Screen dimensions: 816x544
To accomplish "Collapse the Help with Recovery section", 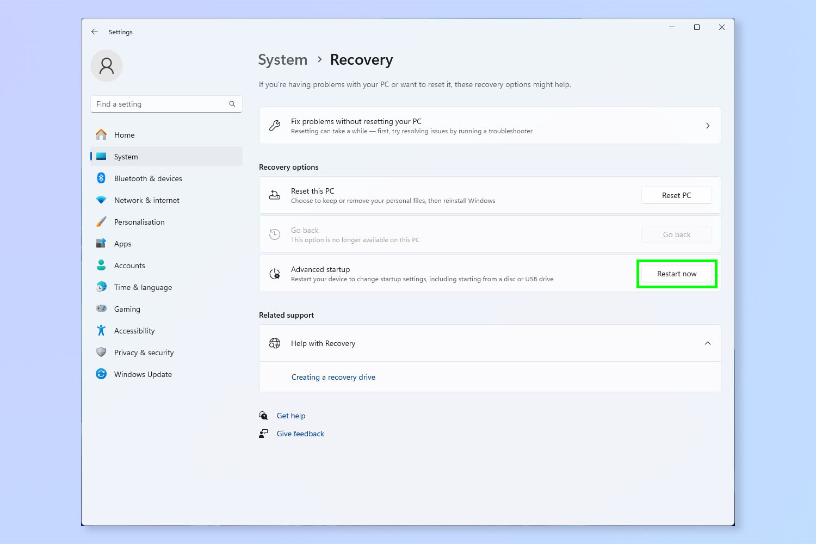I will click(708, 343).
